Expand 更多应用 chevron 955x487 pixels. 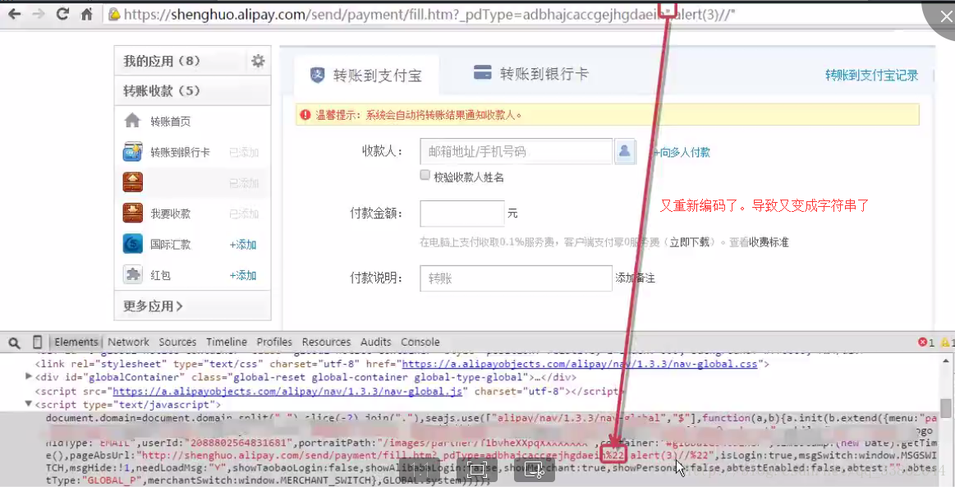point(179,306)
